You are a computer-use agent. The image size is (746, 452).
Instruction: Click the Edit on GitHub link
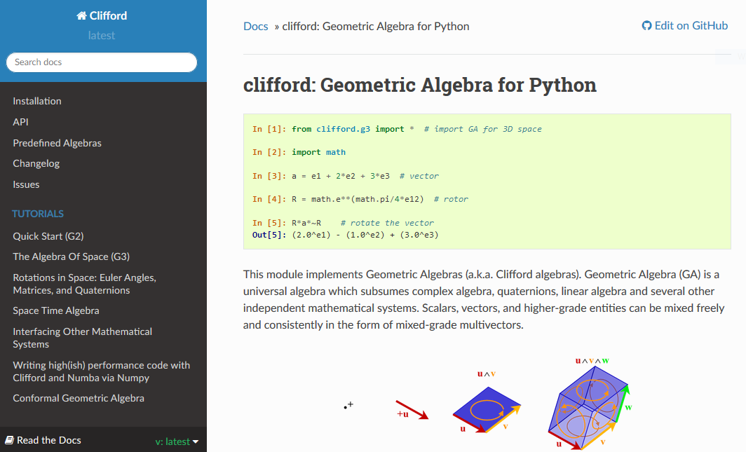684,26
